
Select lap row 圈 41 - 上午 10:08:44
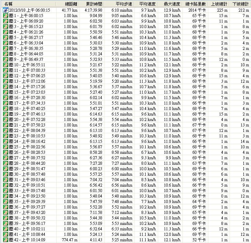click(x=126, y=234)
